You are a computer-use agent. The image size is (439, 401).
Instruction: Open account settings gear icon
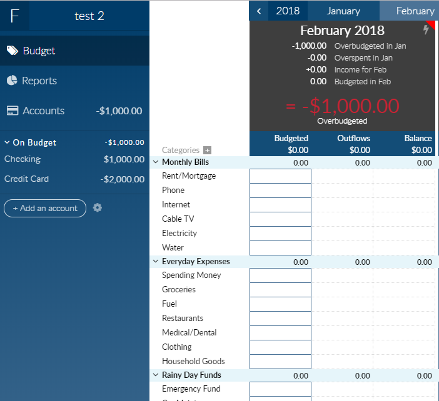[x=97, y=208]
